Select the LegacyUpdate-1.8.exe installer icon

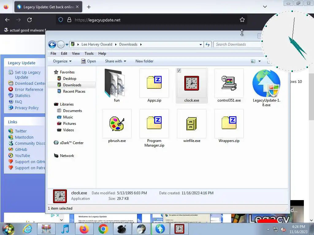266,83
